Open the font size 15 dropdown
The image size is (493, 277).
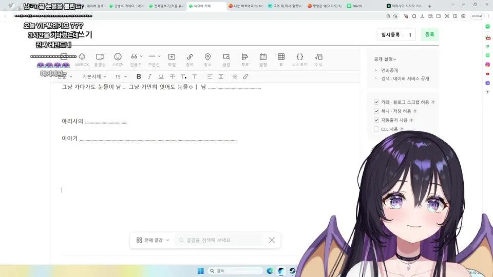[x=121, y=76]
